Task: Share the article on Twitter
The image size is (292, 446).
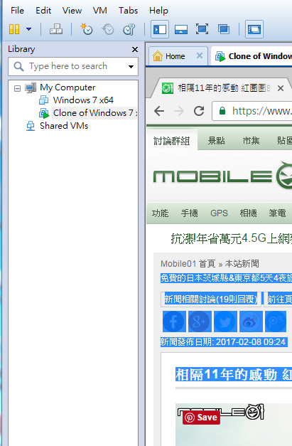Action: [225, 322]
